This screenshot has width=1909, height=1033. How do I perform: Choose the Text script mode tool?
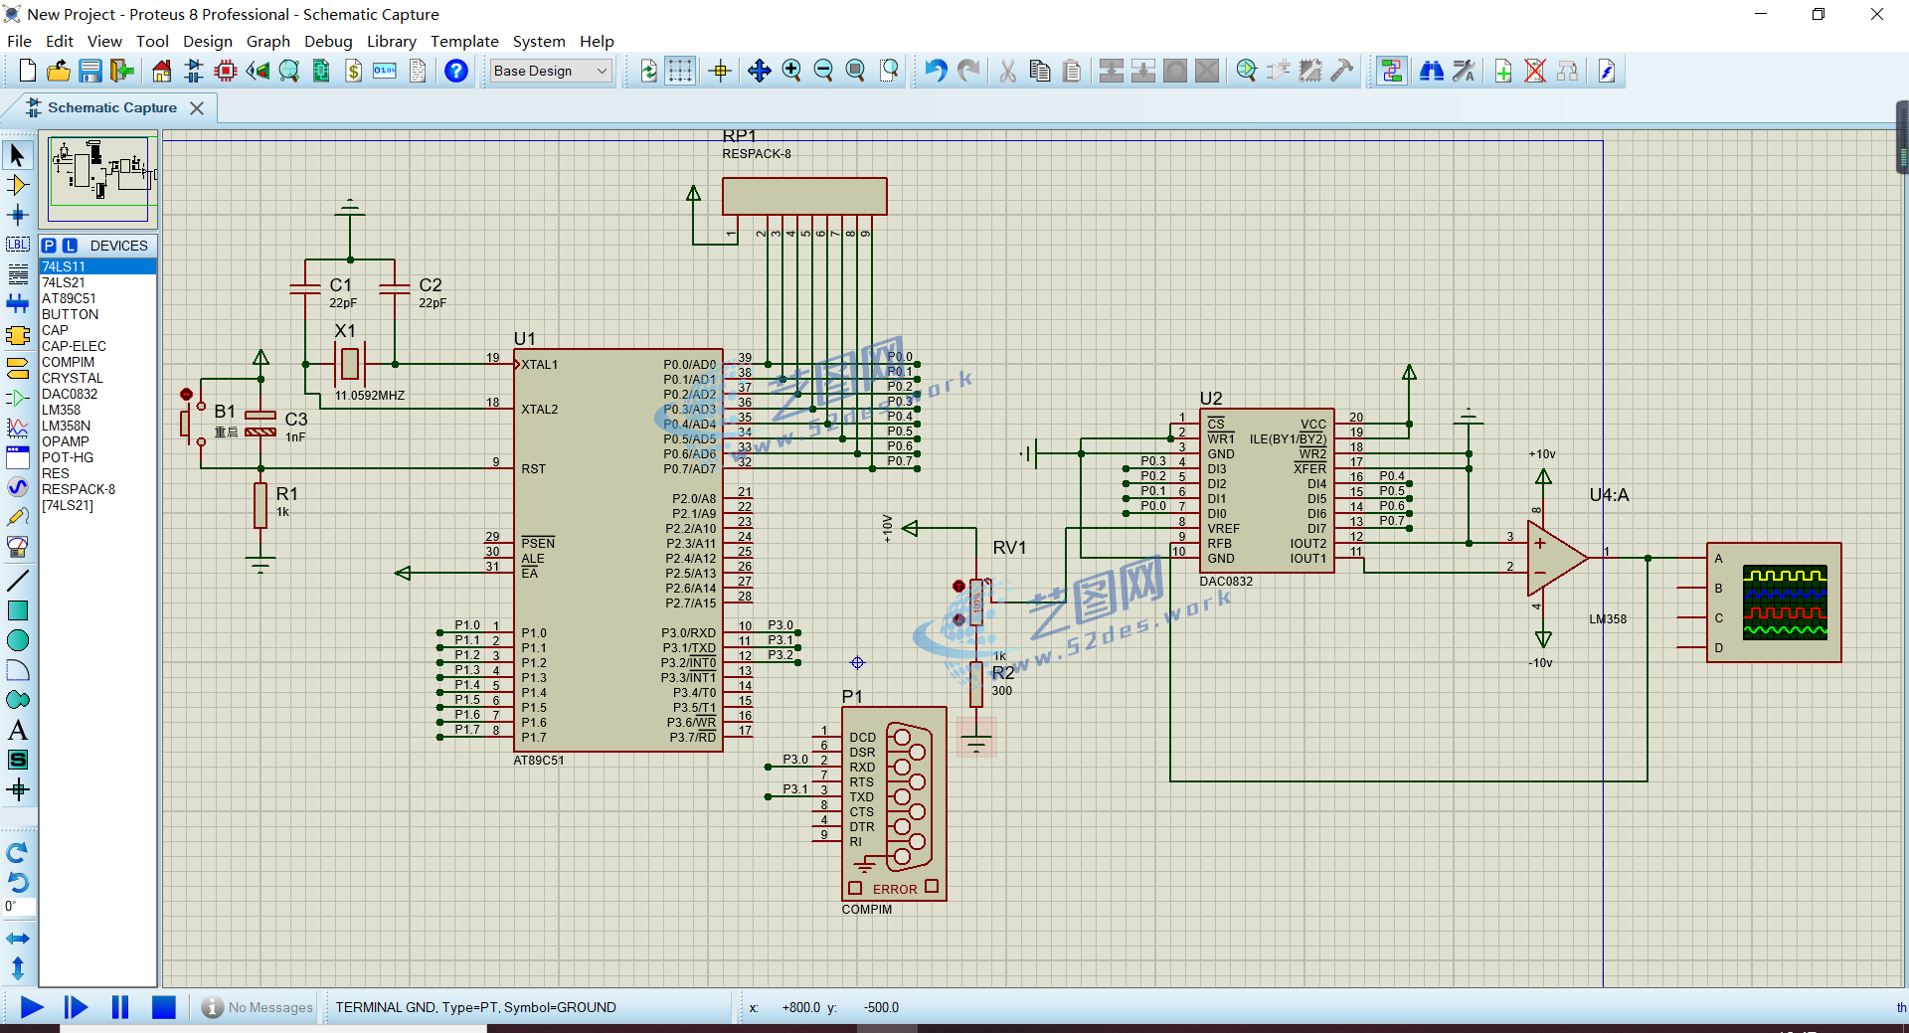point(18,274)
